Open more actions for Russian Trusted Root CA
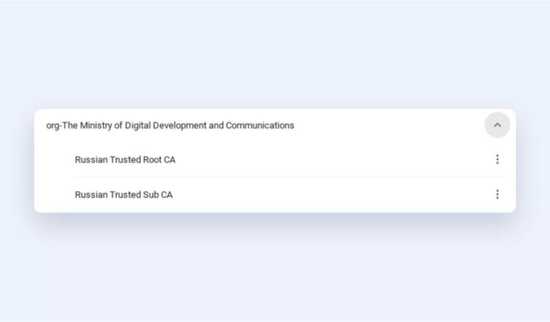 click(x=497, y=159)
